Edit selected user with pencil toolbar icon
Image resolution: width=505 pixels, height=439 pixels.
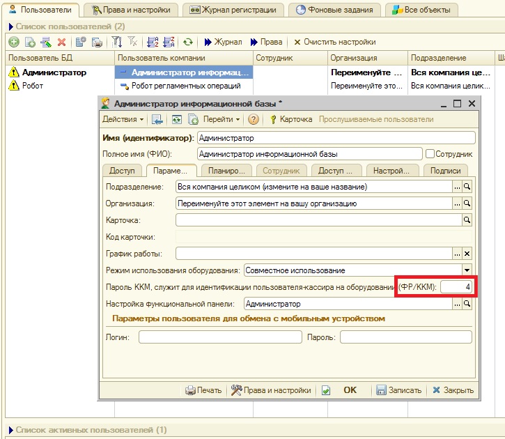click(46, 42)
